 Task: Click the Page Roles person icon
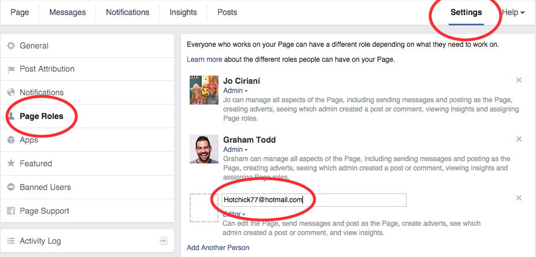pos(12,116)
